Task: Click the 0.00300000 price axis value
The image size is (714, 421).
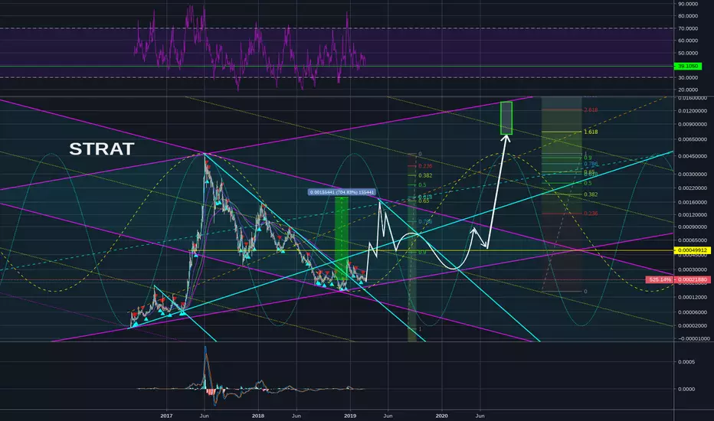Action: [692, 175]
